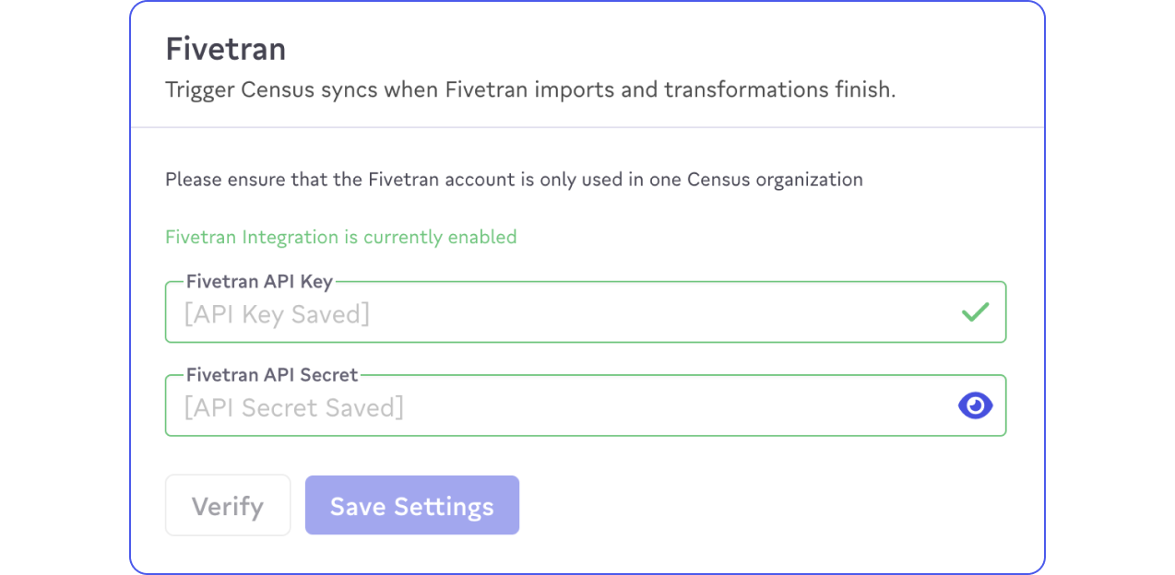Click the '[API Key Saved]' placeholder text
This screenshot has height=575, width=1175.
[x=277, y=314]
